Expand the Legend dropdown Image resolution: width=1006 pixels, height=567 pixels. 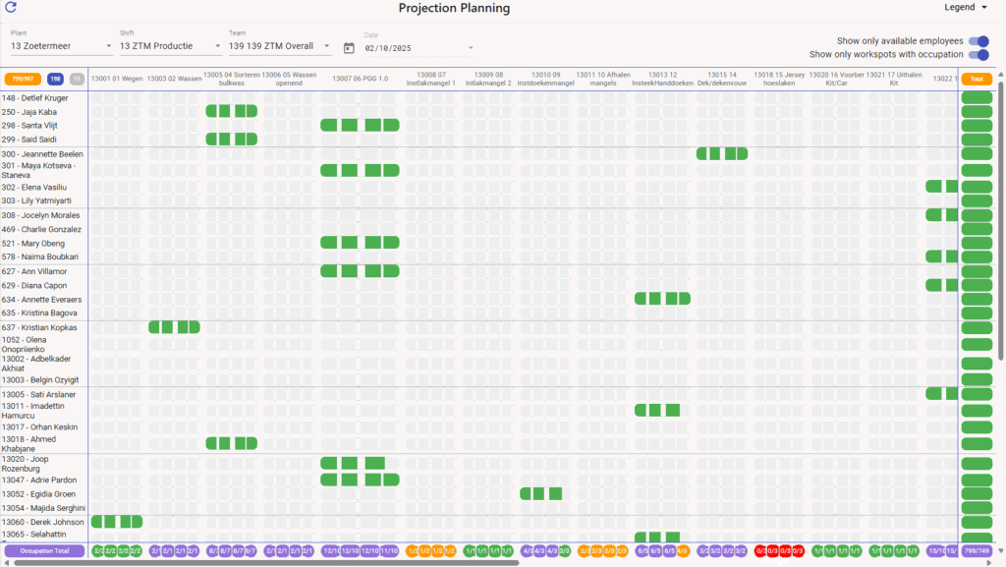(966, 8)
